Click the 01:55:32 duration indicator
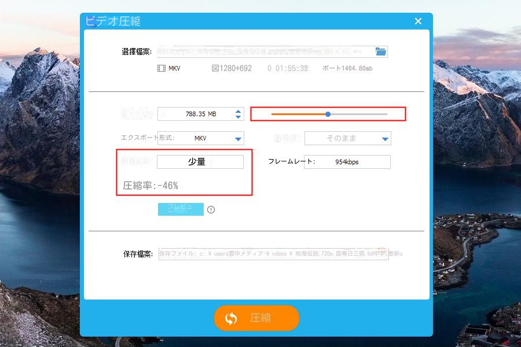 291,68
